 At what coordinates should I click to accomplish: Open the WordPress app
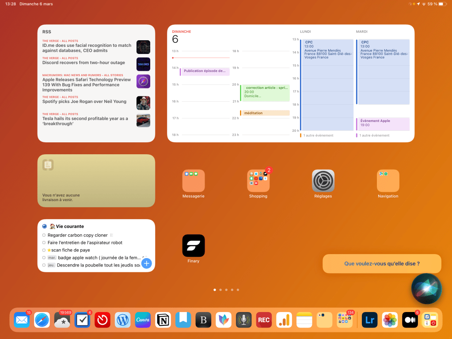(x=122, y=320)
